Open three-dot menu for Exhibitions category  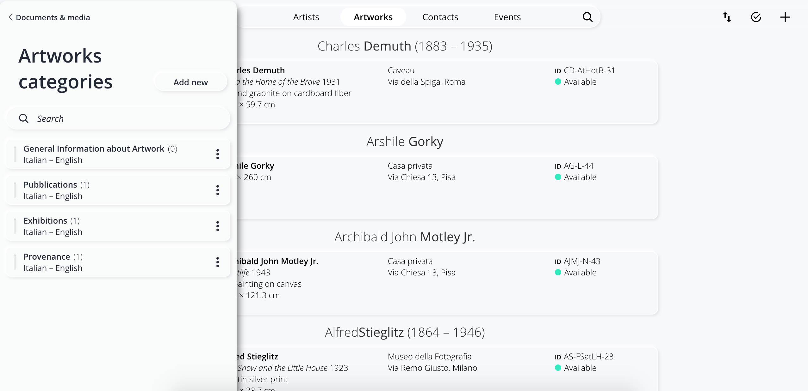pos(218,226)
